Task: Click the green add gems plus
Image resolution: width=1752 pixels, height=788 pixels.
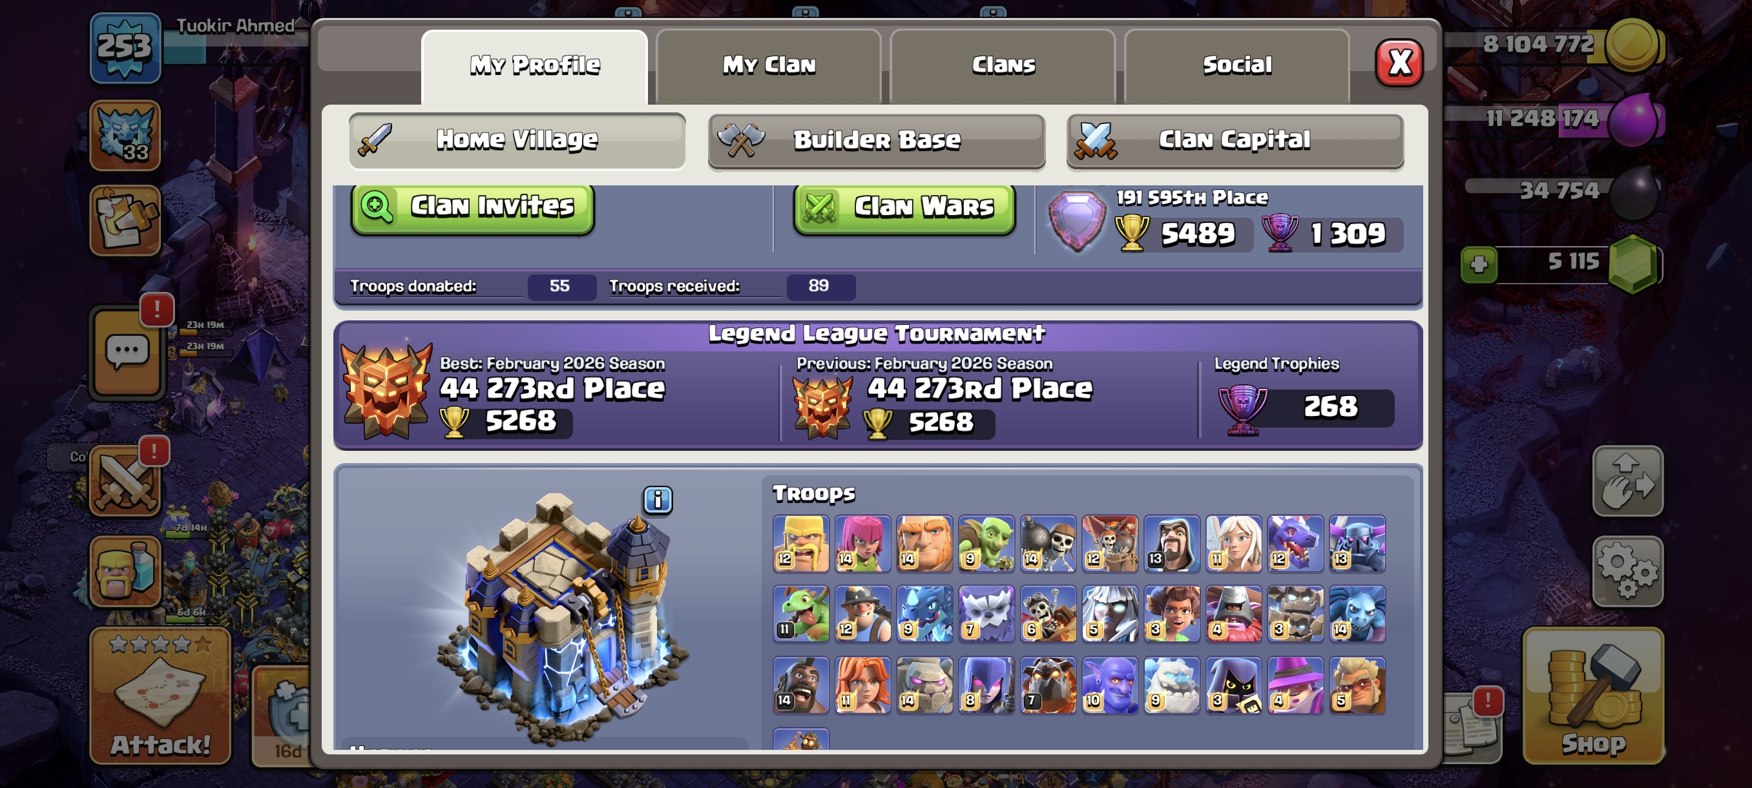Action: 1479,264
